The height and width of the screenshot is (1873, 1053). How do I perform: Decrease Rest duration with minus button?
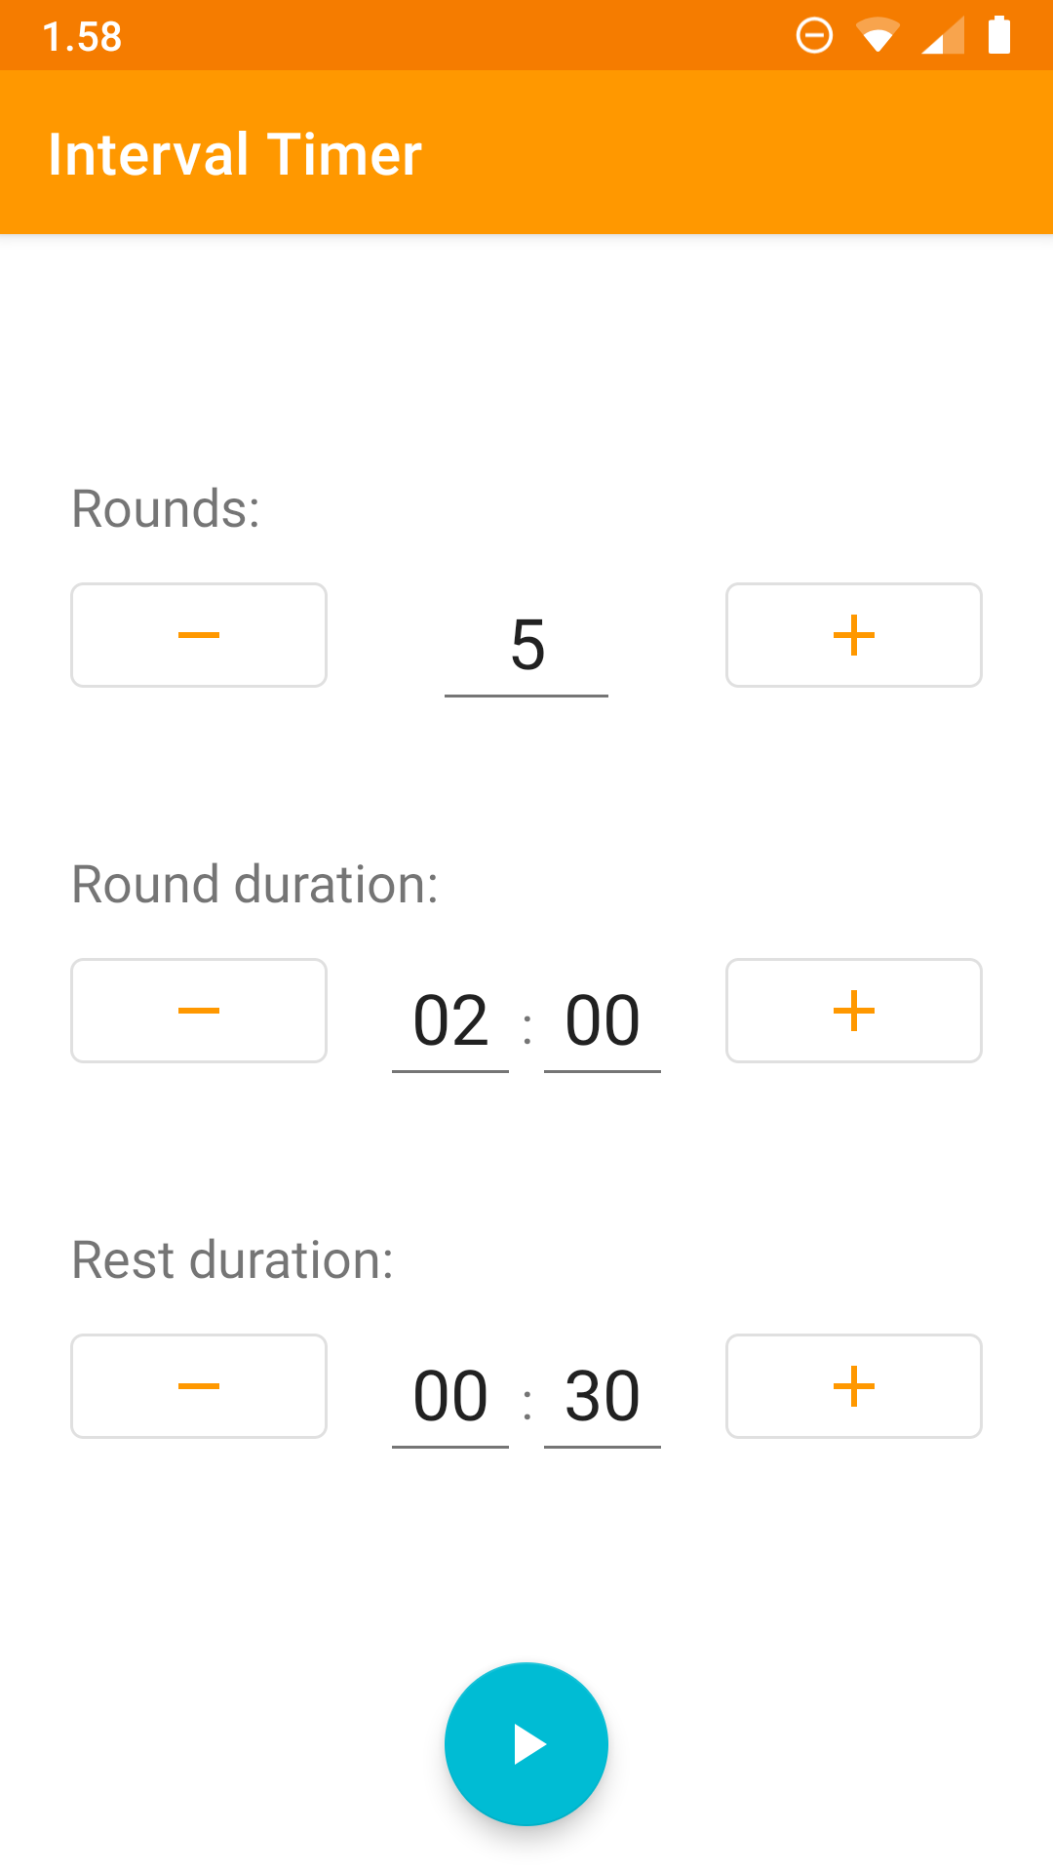pyautogui.click(x=198, y=1386)
